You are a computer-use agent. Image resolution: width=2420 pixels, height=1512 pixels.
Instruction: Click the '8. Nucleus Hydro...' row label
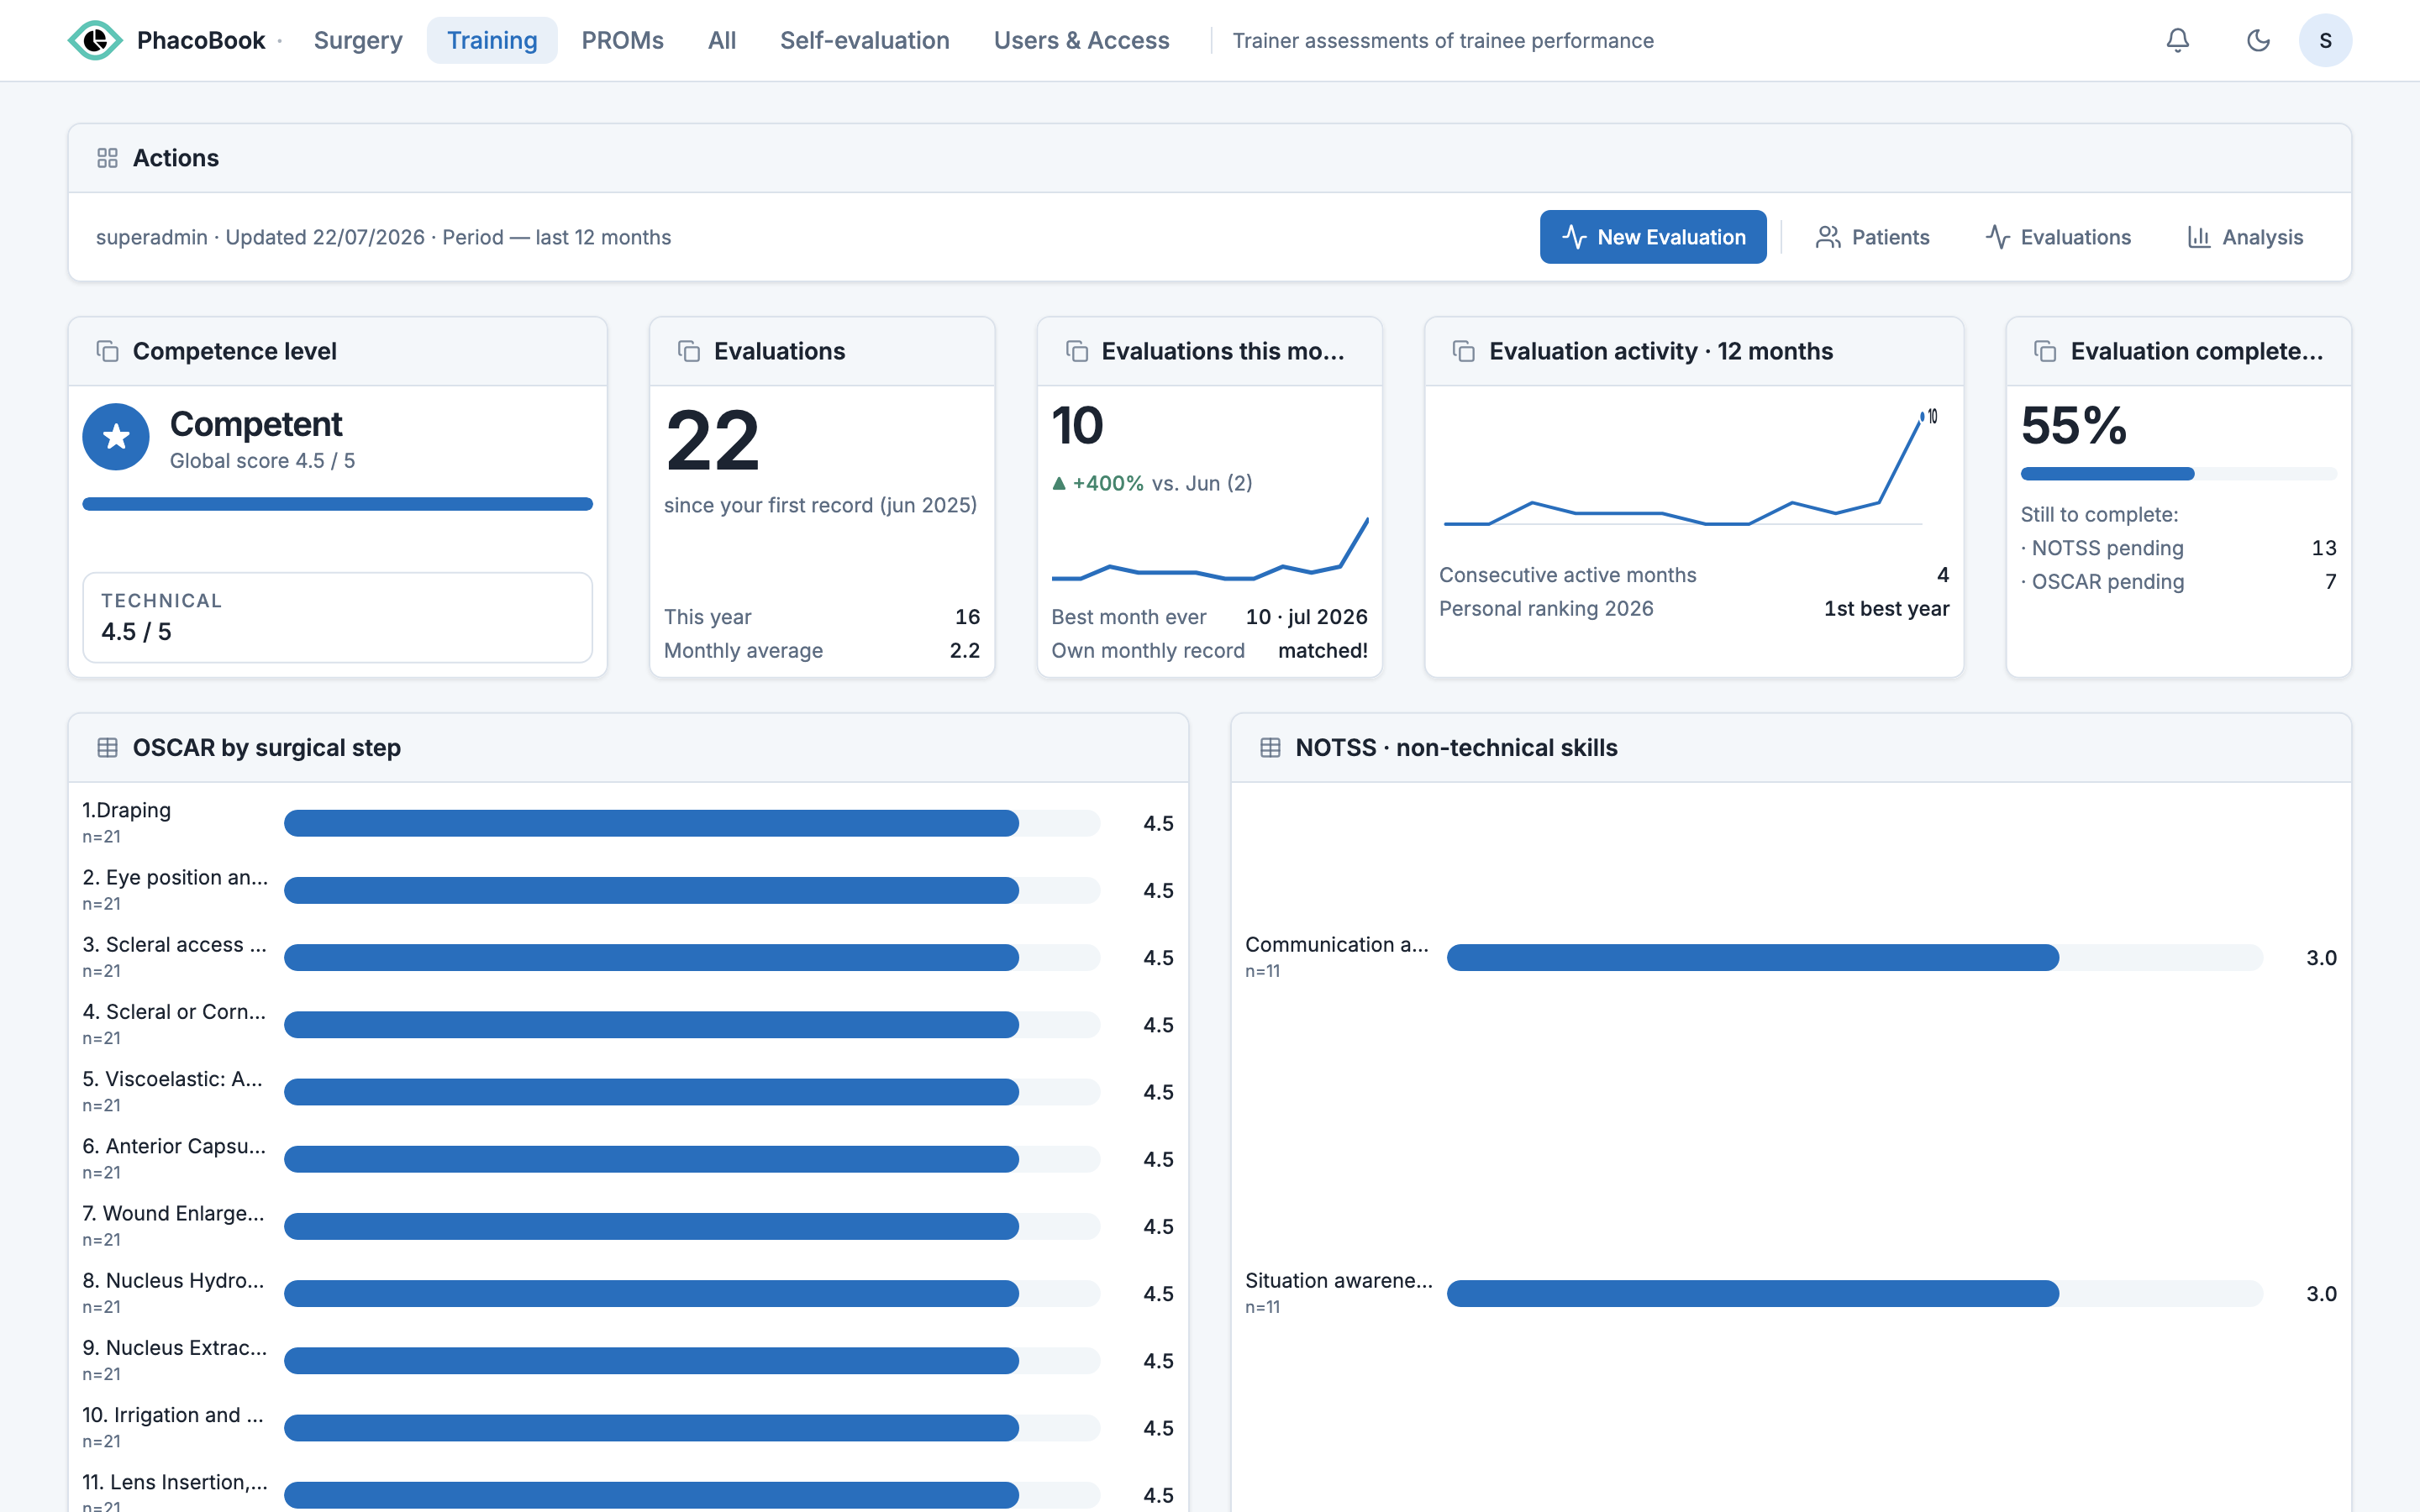click(x=173, y=1280)
